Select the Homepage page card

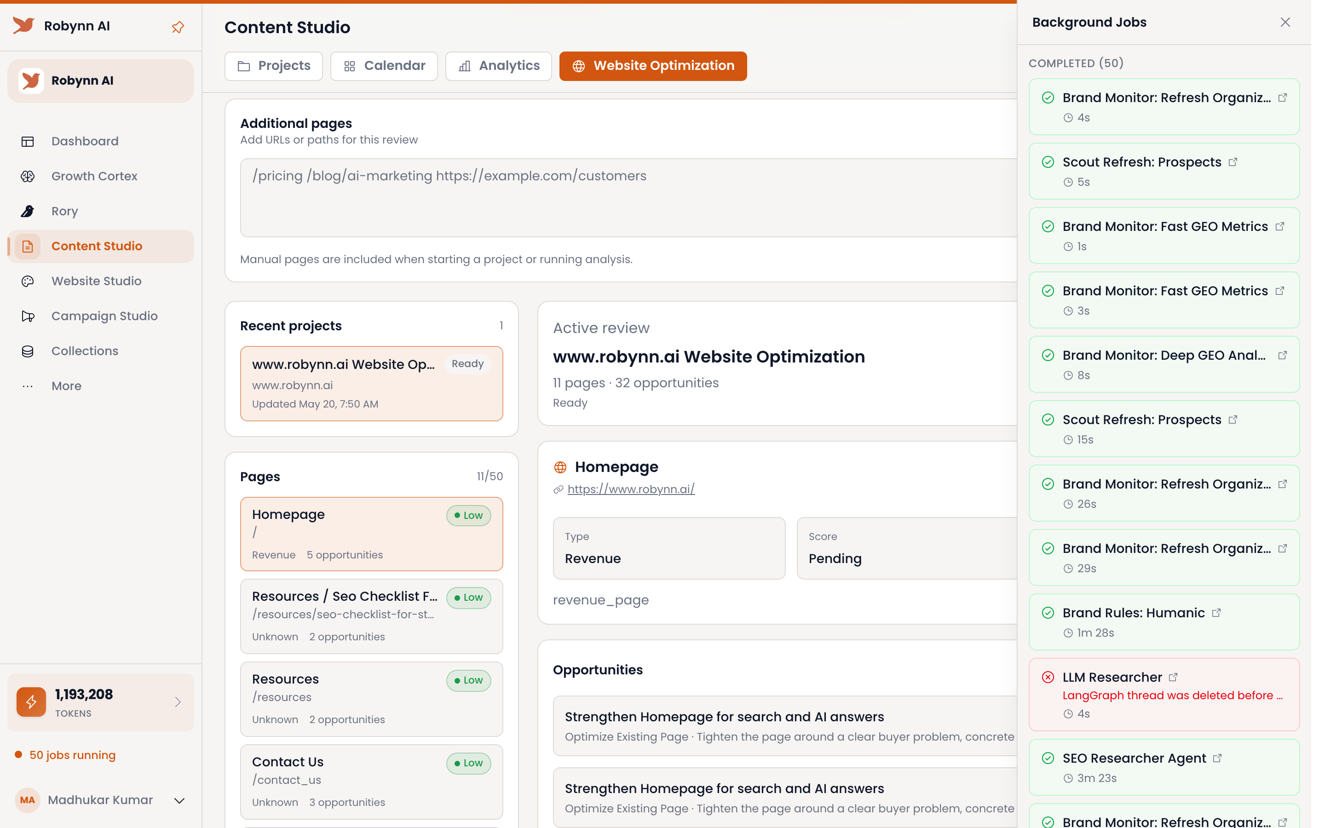coord(371,534)
